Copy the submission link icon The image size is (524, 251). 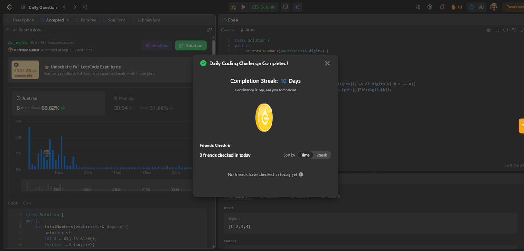pyautogui.click(x=210, y=30)
